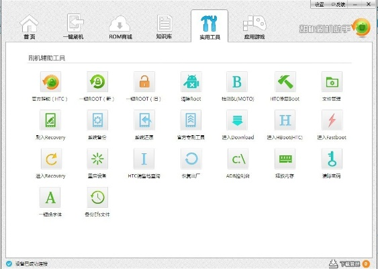Open the 官方解锁 (HTC) unlock tool
This screenshot has height=269, width=378.
coord(50,82)
